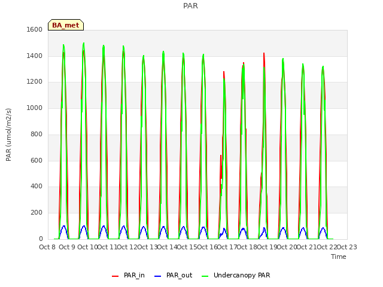Select the Time x-axis label
The width and height of the screenshot is (383, 287).
coord(339,257)
